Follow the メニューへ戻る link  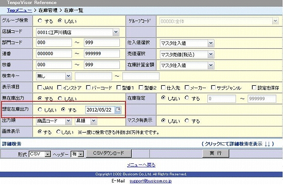141,165
